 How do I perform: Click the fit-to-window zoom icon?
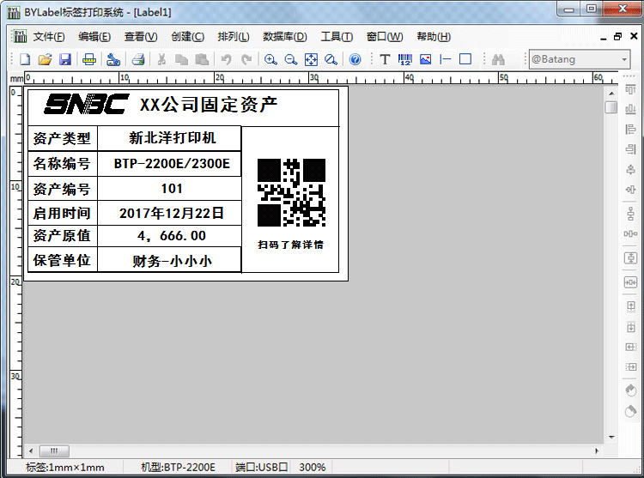(x=311, y=59)
